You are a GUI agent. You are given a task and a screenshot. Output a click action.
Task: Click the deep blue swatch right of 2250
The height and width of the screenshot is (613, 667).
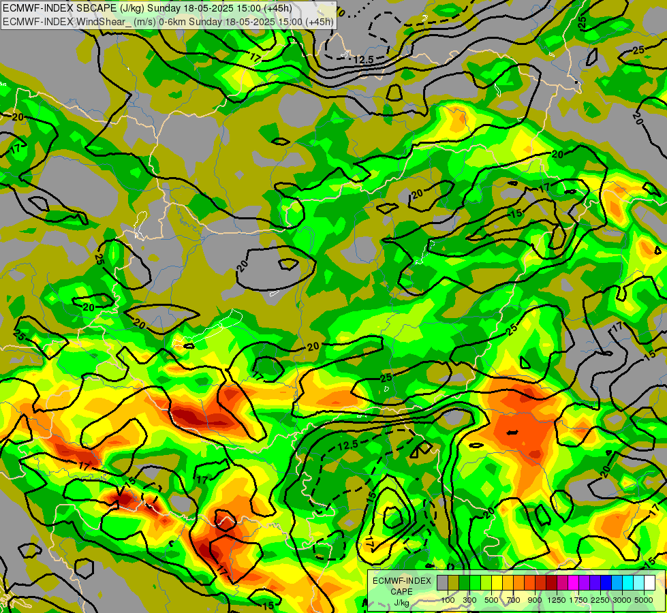pos(606,583)
